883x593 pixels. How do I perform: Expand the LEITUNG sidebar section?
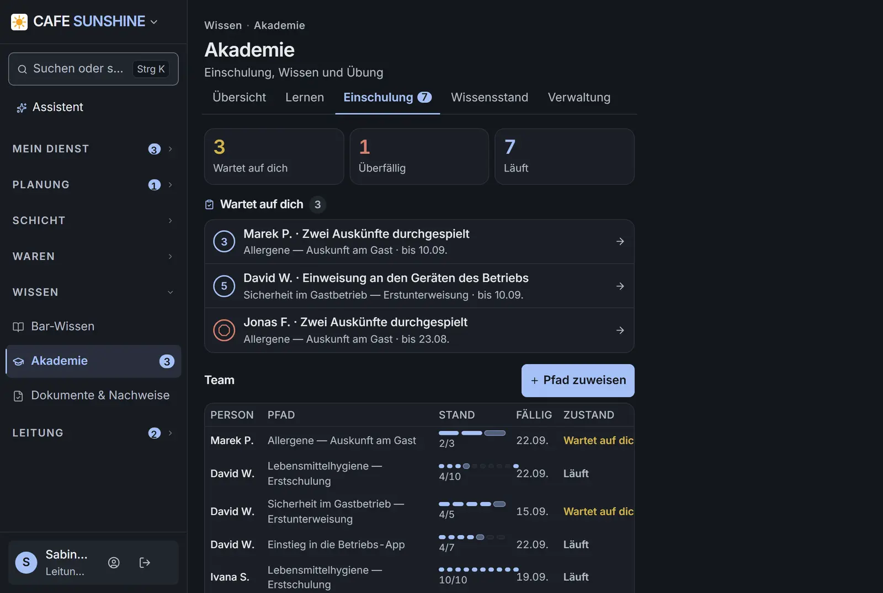tap(93, 433)
